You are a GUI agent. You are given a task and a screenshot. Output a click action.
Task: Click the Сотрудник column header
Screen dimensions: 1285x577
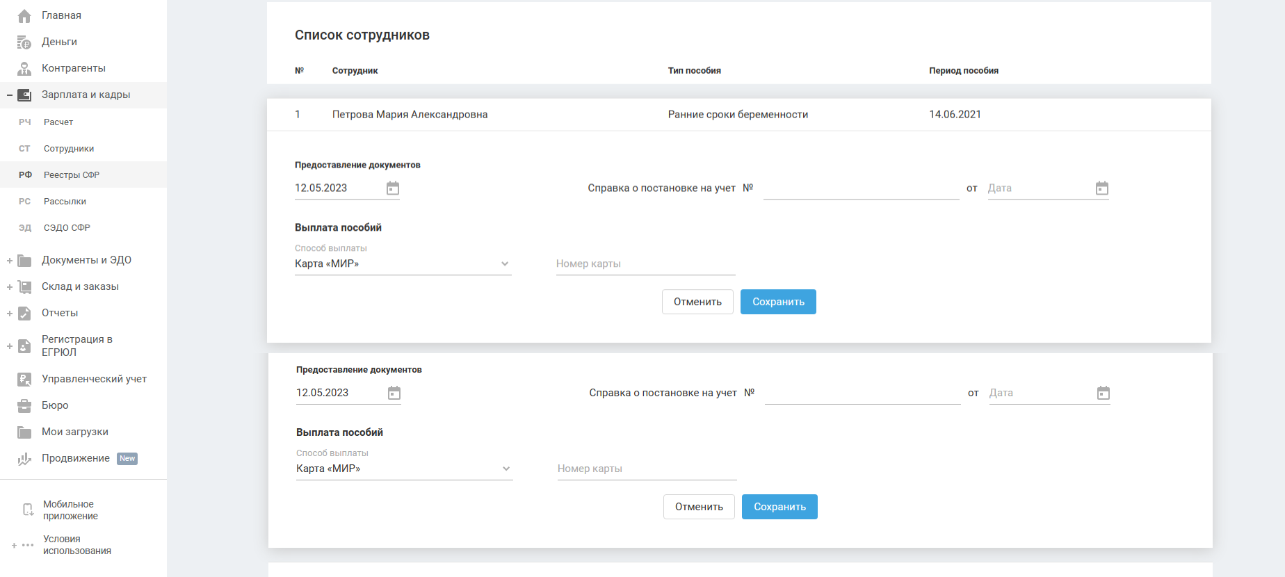point(355,71)
